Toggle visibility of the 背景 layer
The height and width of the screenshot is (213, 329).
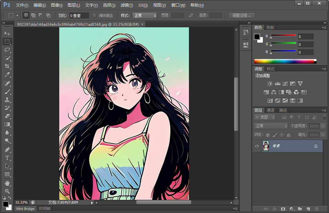257,146
